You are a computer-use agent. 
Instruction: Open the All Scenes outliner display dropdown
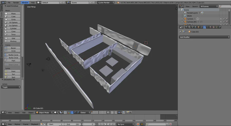209,6
